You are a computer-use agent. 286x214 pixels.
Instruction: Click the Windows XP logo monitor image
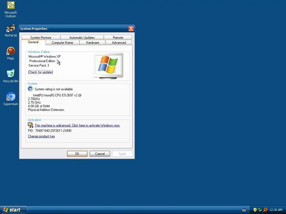(x=108, y=66)
